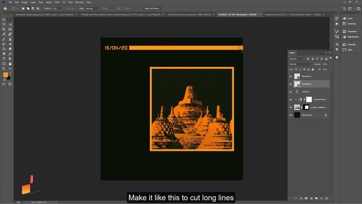Click the Add to Selection mode icon
The height and width of the screenshot is (204, 362).
[x=28, y=8]
